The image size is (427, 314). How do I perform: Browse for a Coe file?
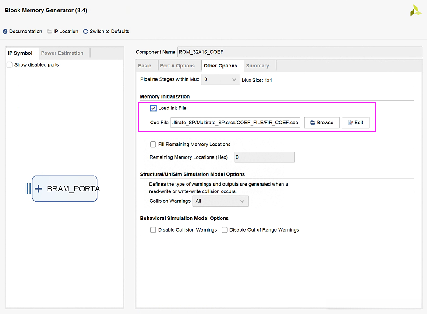(321, 123)
